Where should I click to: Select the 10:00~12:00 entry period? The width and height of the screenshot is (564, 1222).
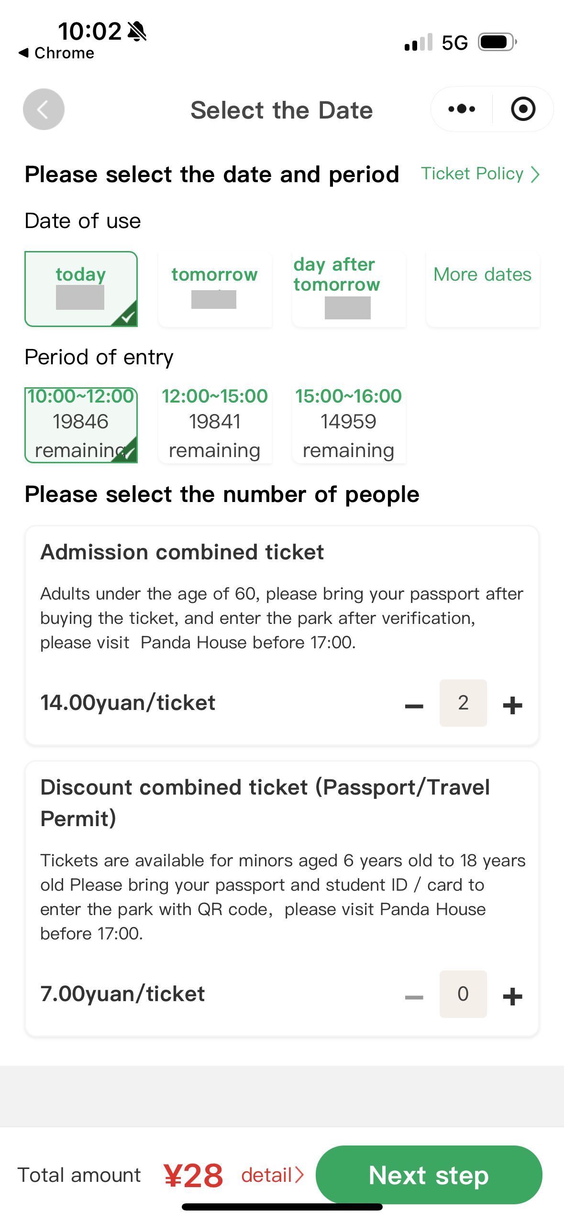coord(81,425)
